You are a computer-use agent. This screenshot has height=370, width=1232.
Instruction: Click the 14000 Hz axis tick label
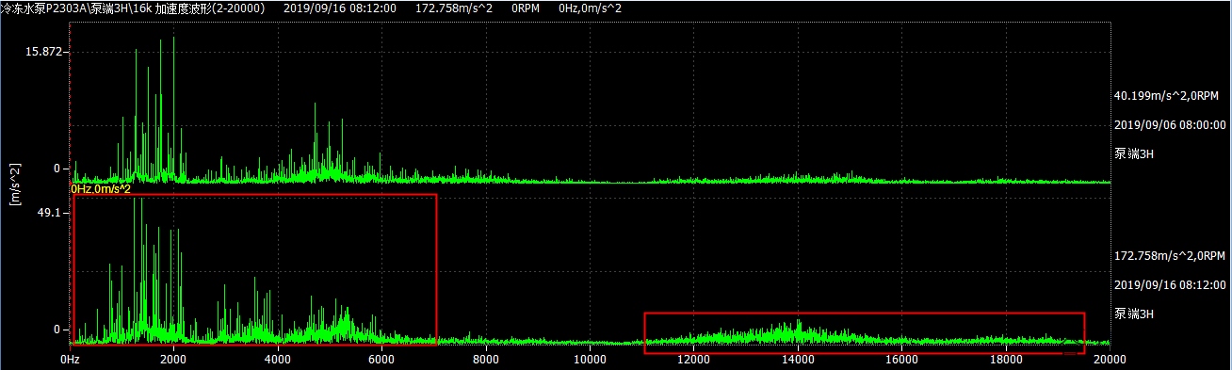pyautogui.click(x=798, y=360)
